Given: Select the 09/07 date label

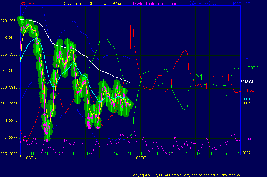Looking at the screenshot, I should tap(141, 158).
